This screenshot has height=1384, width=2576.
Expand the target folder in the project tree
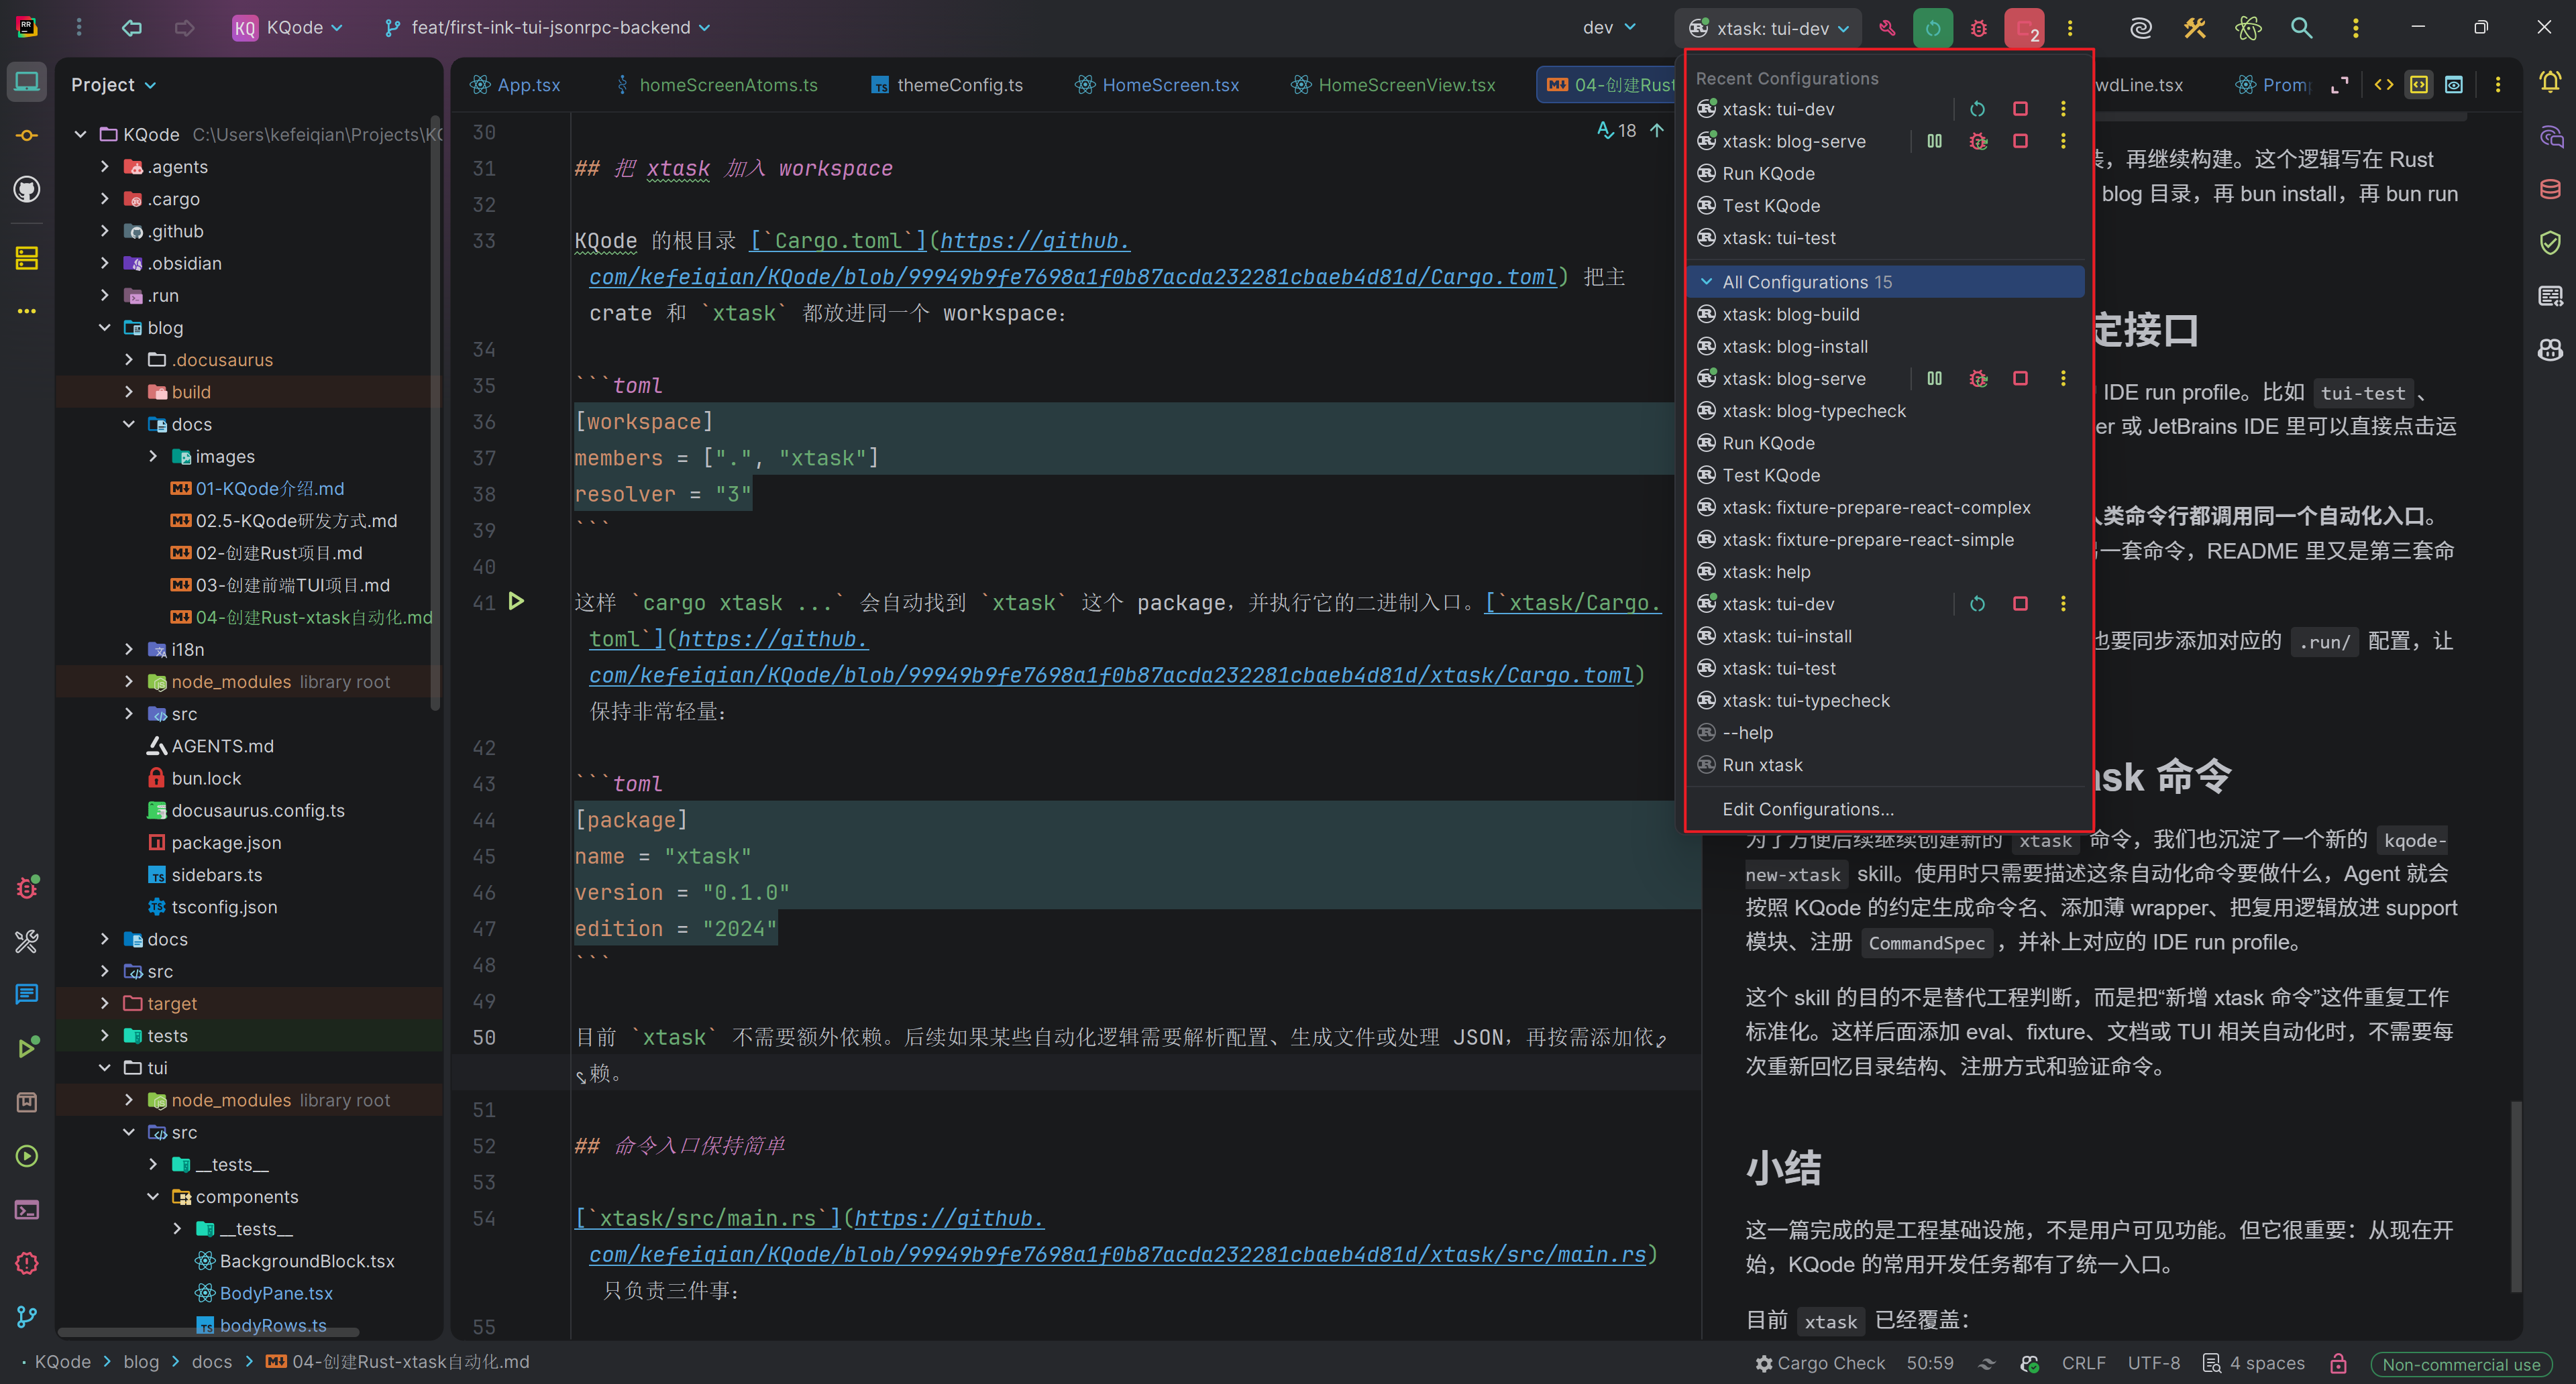coord(105,1003)
